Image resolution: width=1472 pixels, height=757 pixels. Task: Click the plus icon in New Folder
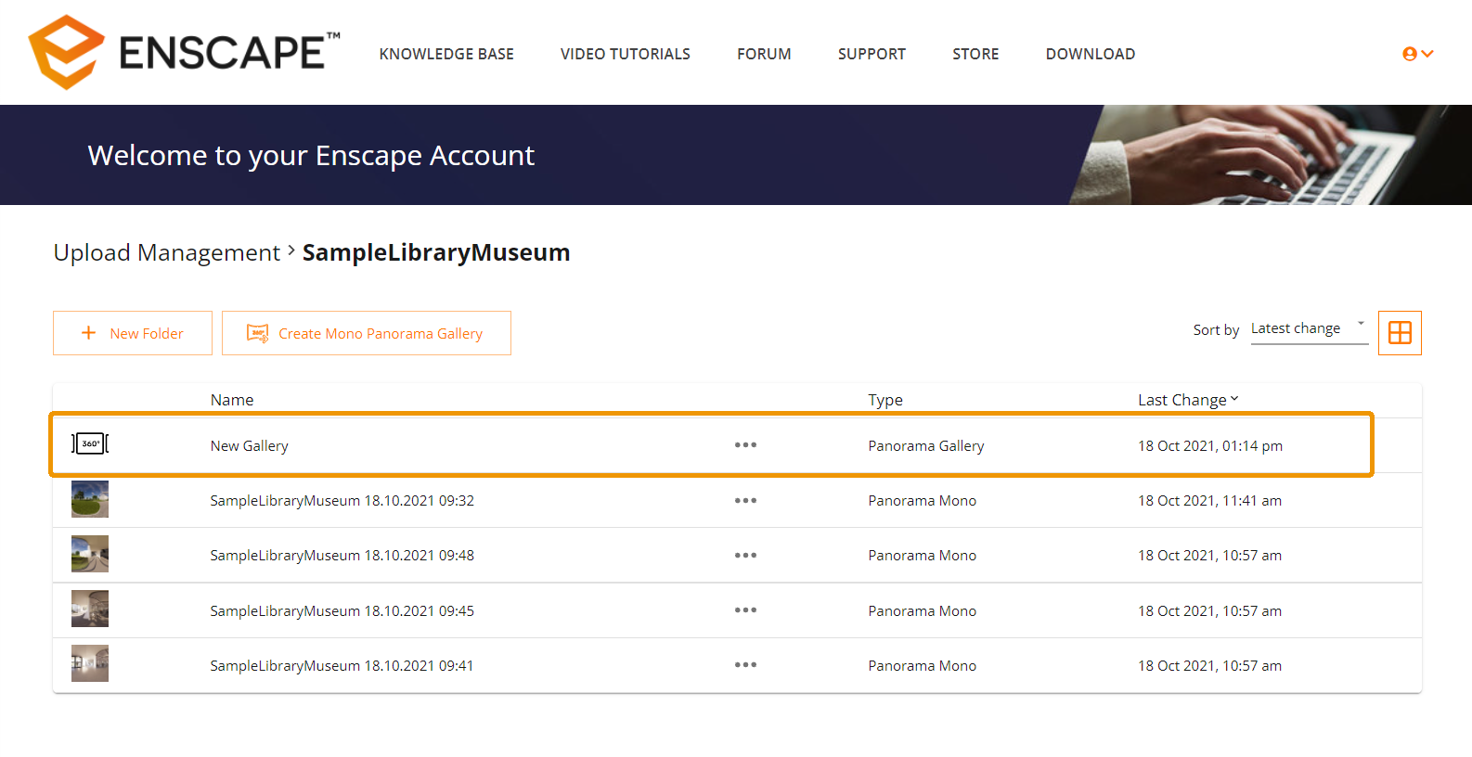click(89, 333)
